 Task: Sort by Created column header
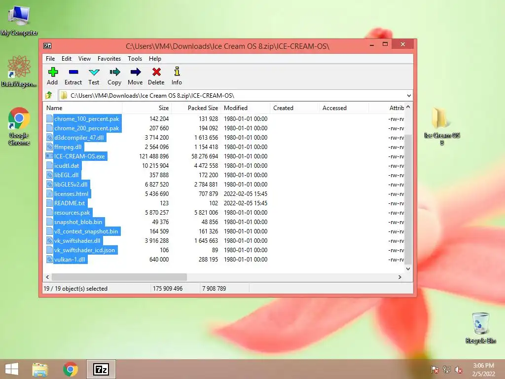(295, 108)
